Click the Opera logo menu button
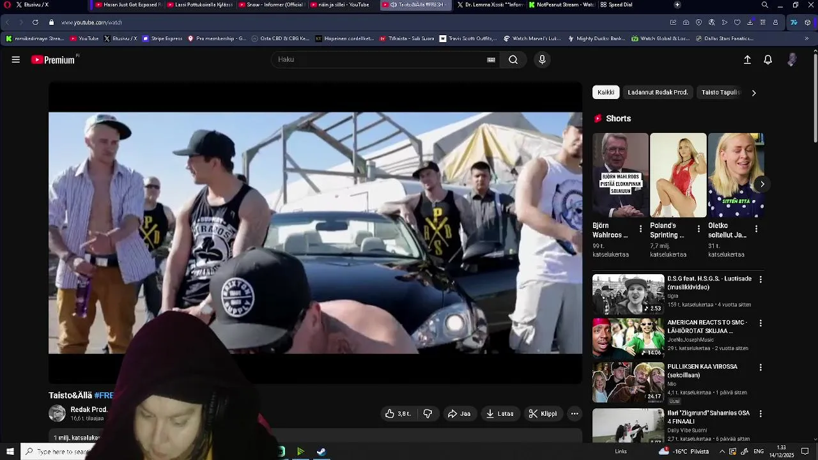818x460 pixels. 7,4
